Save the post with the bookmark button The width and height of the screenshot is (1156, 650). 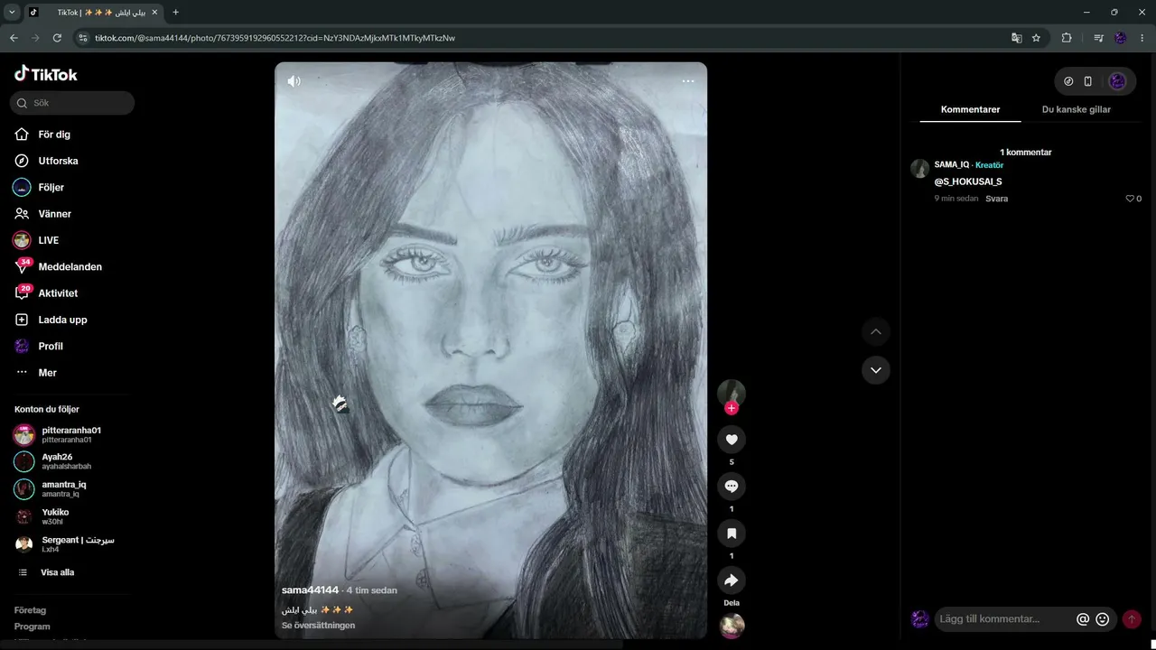tap(732, 534)
